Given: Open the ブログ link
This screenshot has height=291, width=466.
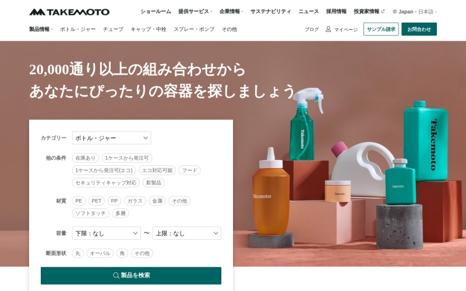Looking at the screenshot, I should [312, 29].
